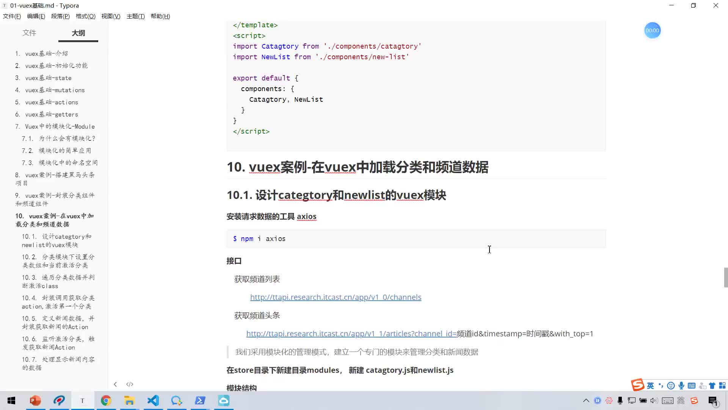Viewport: 728px width, 410px height.
Task: Open the 主题(T) menu
Action: (135, 16)
